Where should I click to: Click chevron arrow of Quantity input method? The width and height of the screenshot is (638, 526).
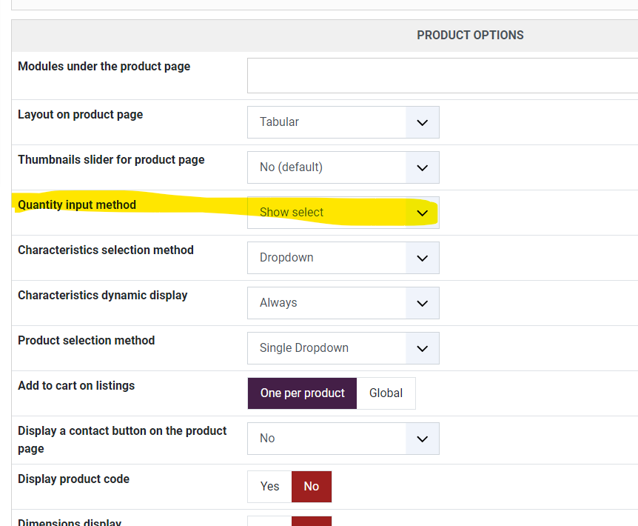click(423, 213)
